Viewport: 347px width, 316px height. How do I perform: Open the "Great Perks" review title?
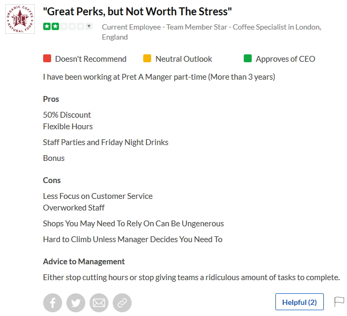pos(137,11)
